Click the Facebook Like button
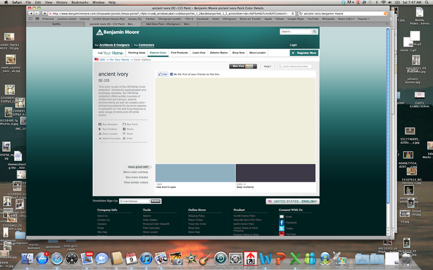Image resolution: width=433 pixels, height=270 pixels. 162,74
